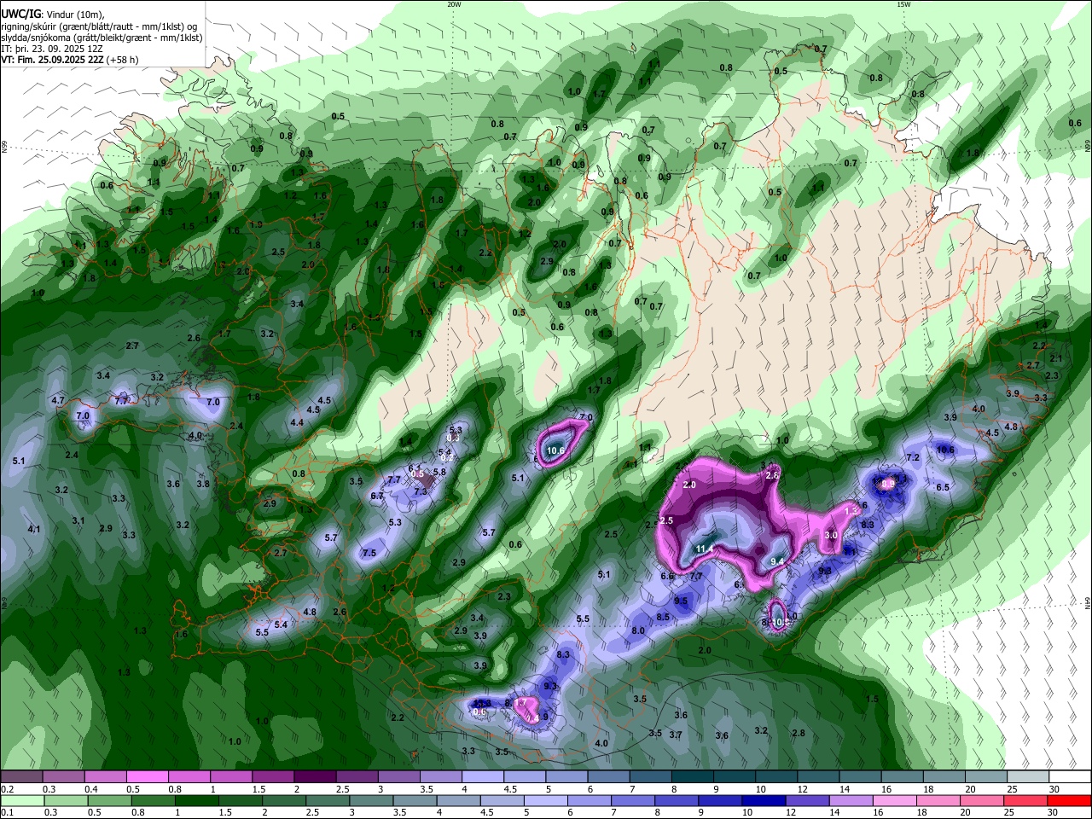Select the dark teal swatch at 8 in upper legend

click(692, 777)
